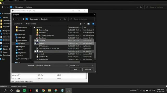Check the m4.dff checkbox

click(35, 51)
